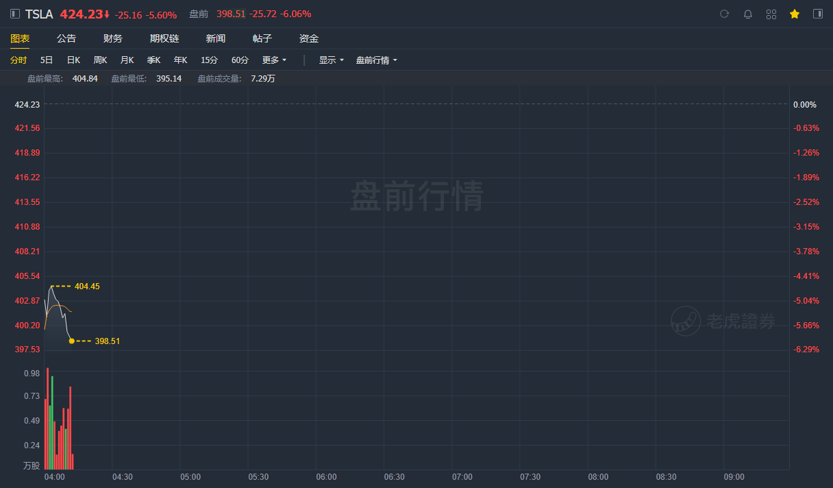Open the 帖子 tab
This screenshot has height=488, width=833.
pyautogui.click(x=262, y=38)
